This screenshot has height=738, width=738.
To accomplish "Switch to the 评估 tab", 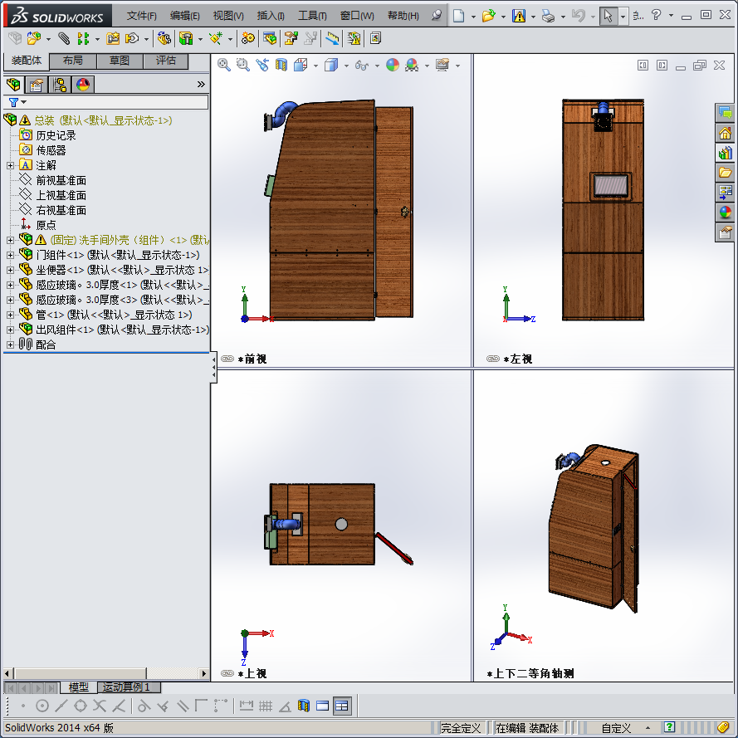I will (x=166, y=61).
